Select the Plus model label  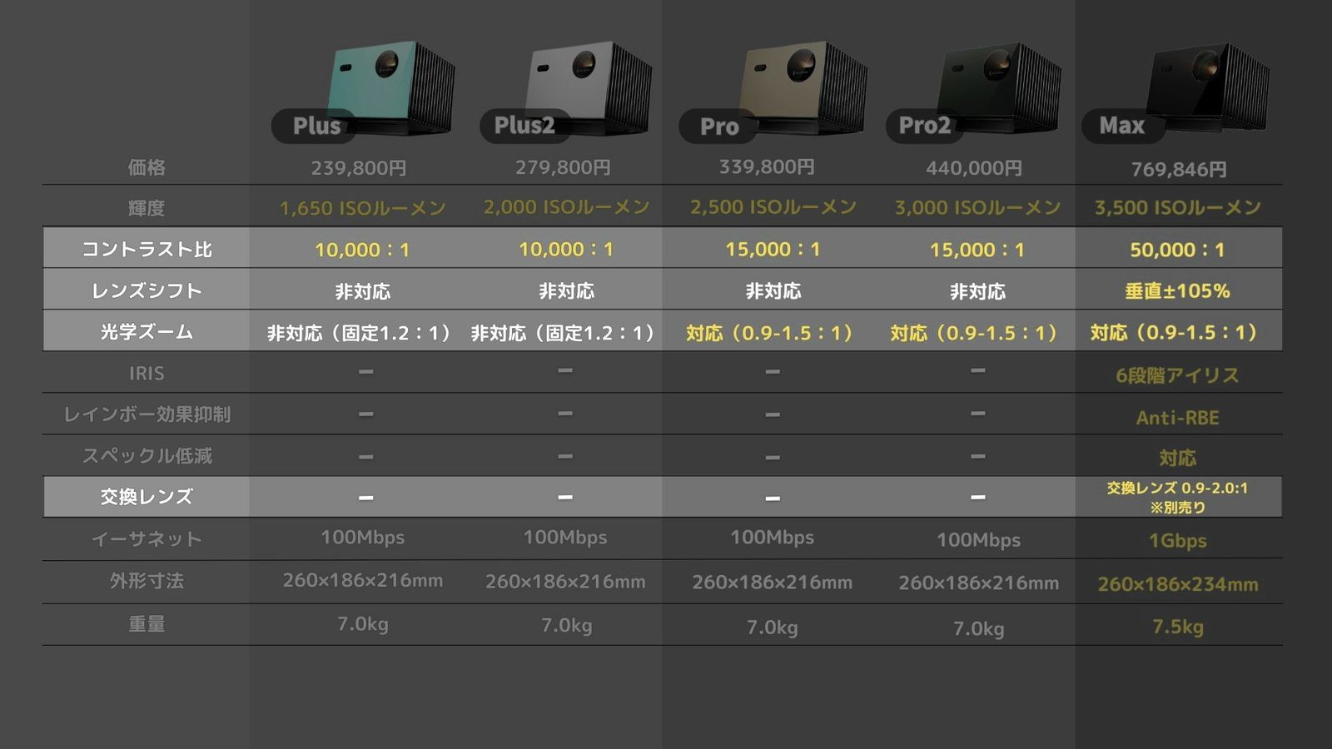point(316,126)
